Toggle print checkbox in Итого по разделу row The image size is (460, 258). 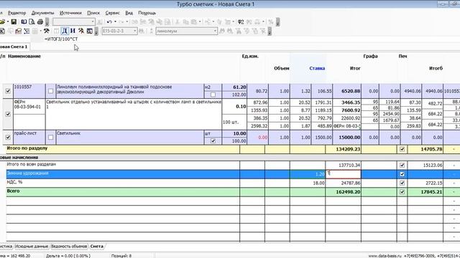(x=402, y=149)
